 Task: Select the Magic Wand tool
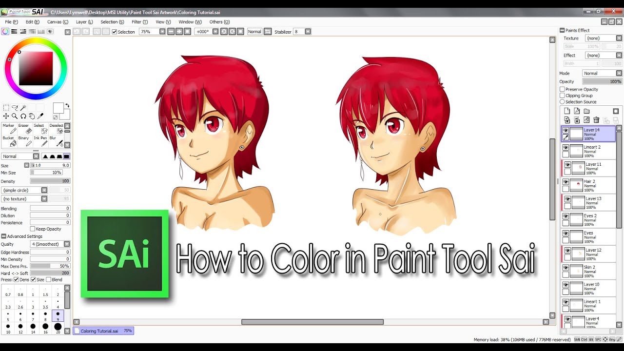pyautogui.click(x=23, y=107)
